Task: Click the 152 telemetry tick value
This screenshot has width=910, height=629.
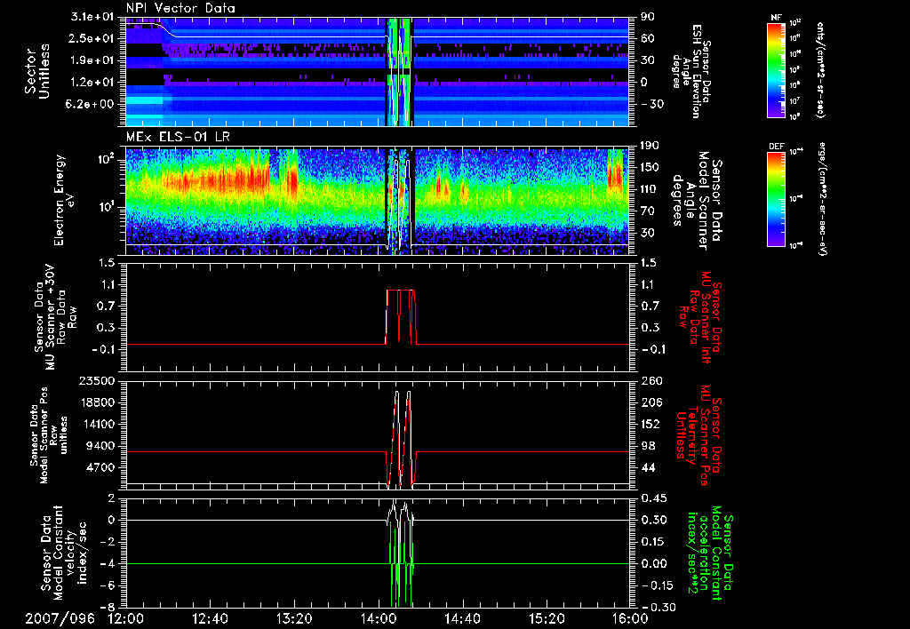Action: pos(651,424)
